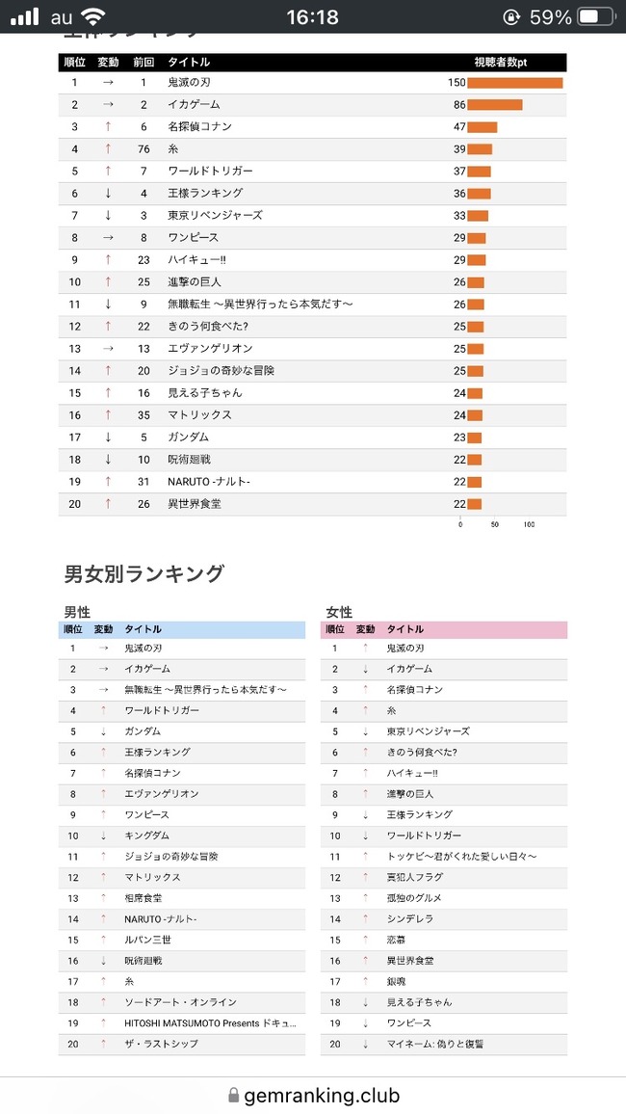This screenshot has width=626, height=1114.
Task: Click the red up arrow for 糸 in overall ranking
Action: (x=108, y=149)
